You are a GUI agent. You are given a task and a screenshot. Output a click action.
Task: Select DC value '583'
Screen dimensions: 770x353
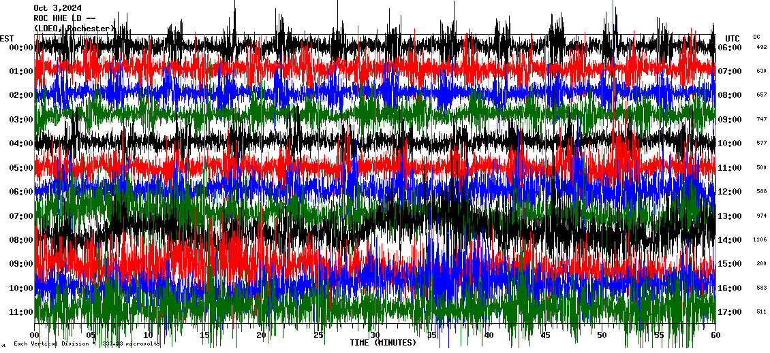(762, 288)
